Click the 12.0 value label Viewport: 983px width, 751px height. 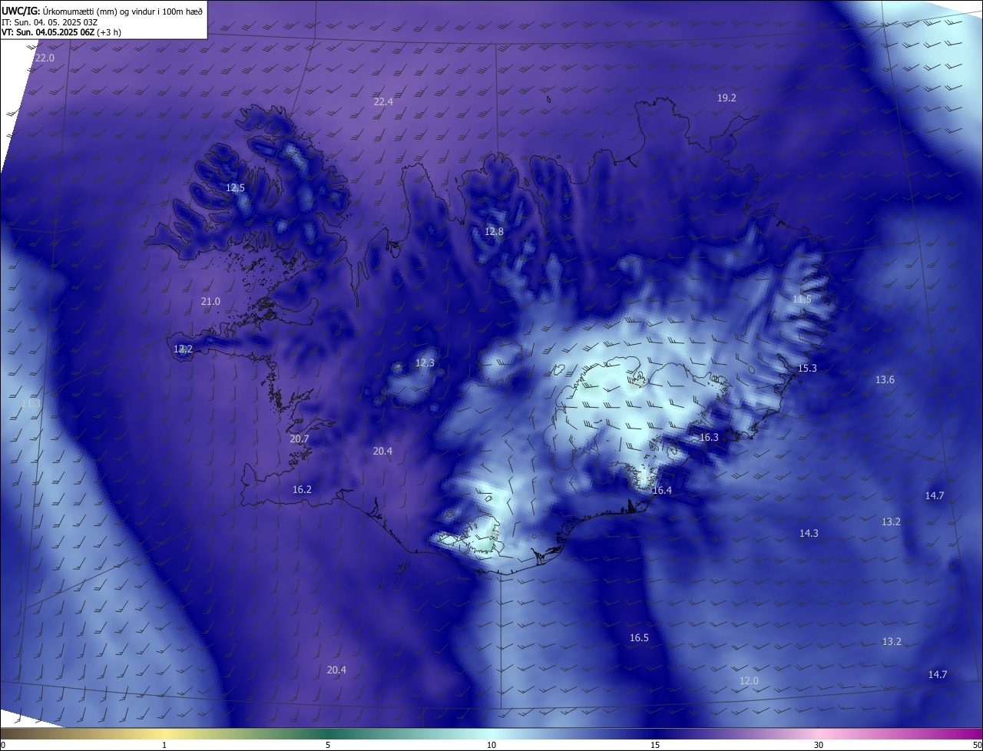749,680
